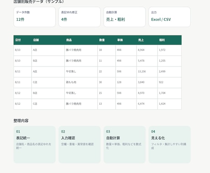210x173 pixels.
Task: Click the 店舗別販売データ(サンプル) page heading
Action: tap(39, 1)
